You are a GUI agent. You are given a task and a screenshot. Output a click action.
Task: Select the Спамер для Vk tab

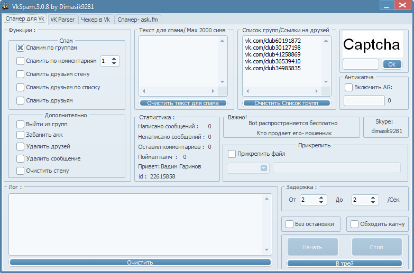(x=25, y=18)
